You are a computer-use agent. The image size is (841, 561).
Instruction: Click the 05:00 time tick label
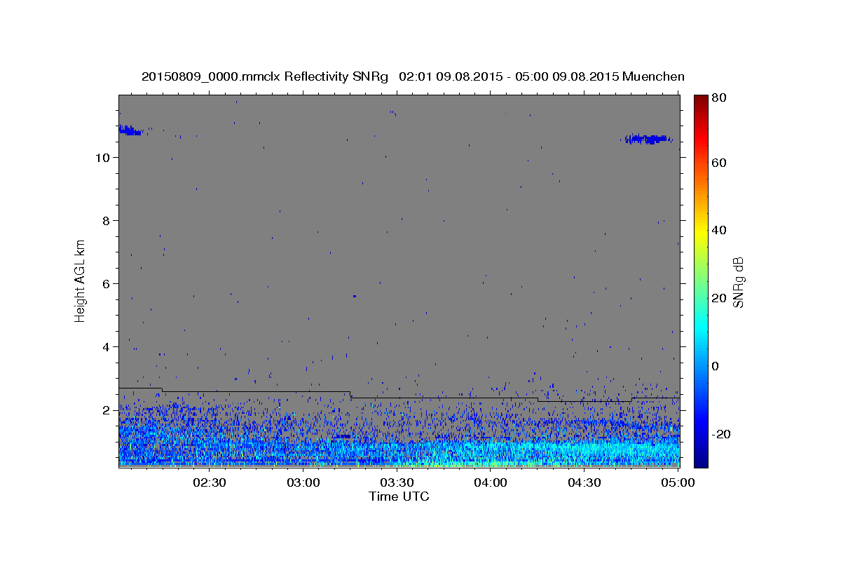pyautogui.click(x=678, y=482)
